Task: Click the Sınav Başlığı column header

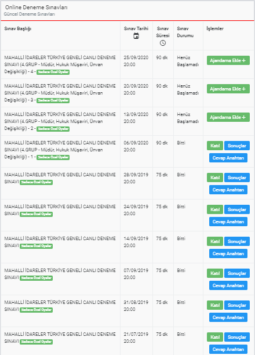Action: point(18,29)
